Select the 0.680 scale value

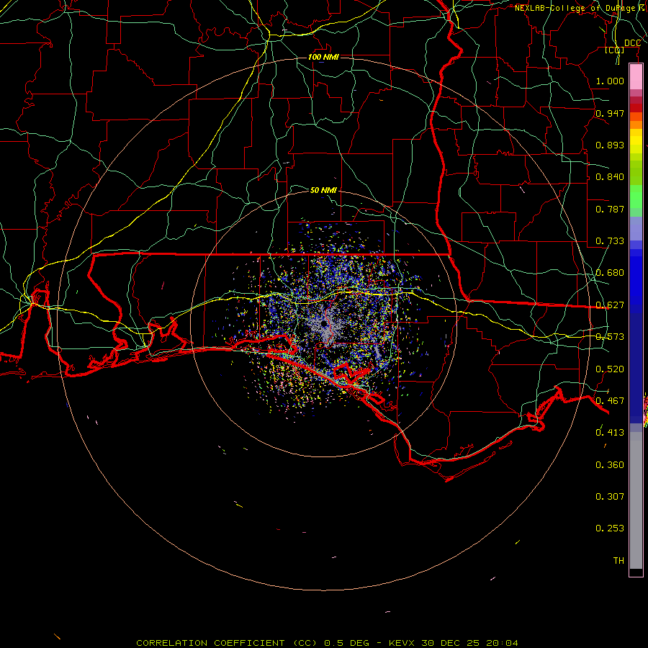[610, 272]
